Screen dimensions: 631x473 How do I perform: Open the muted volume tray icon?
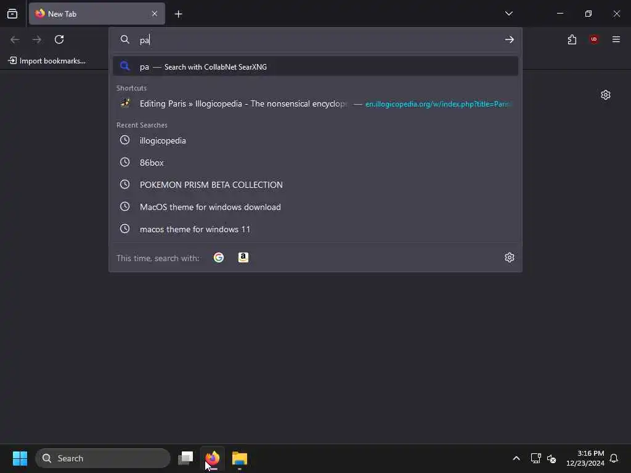point(552,458)
